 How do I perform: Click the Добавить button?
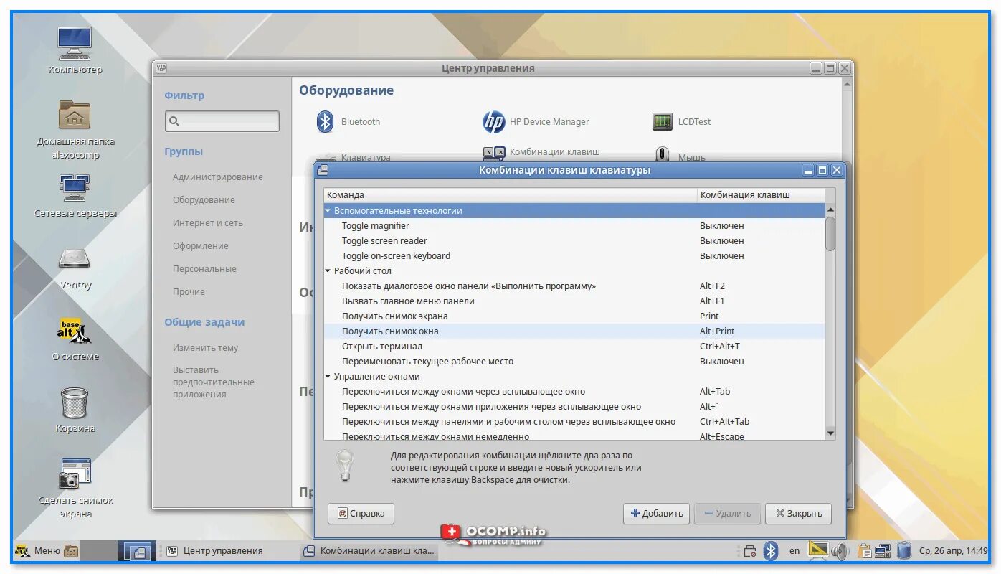coord(656,514)
